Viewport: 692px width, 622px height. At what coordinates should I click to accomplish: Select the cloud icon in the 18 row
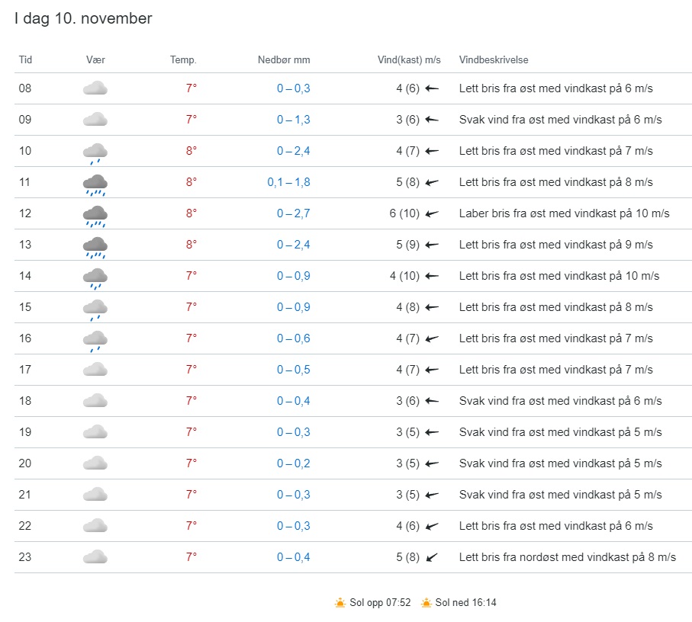click(x=95, y=401)
